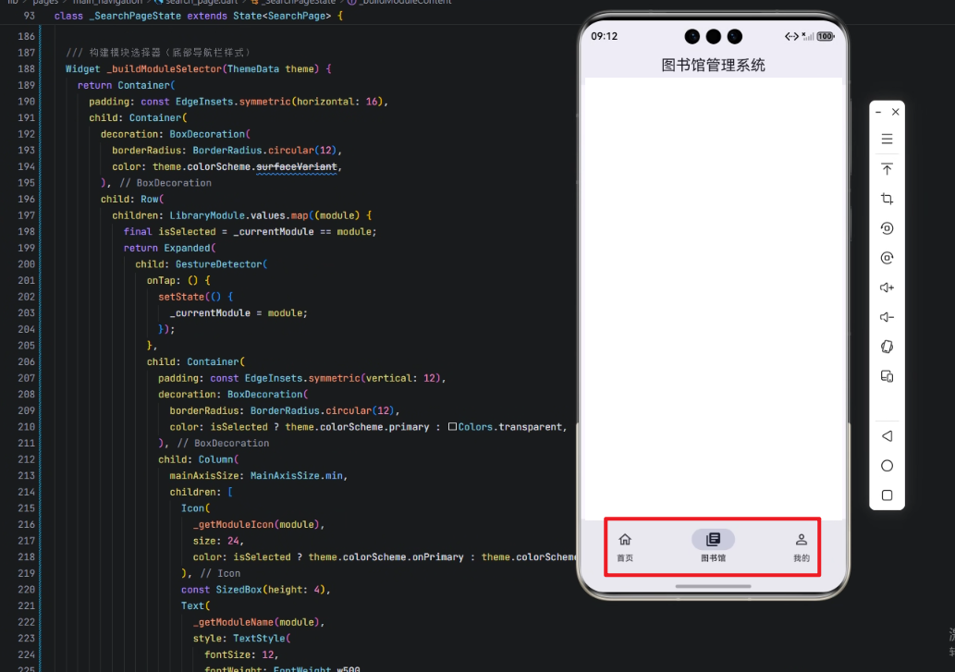Tap the emulator Back triangle button

coord(887,435)
